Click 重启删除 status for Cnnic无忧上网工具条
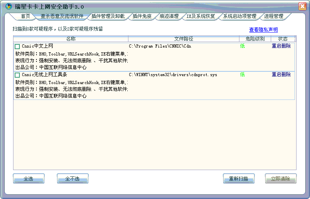Viewport: 310px width, 199px height. (x=281, y=75)
